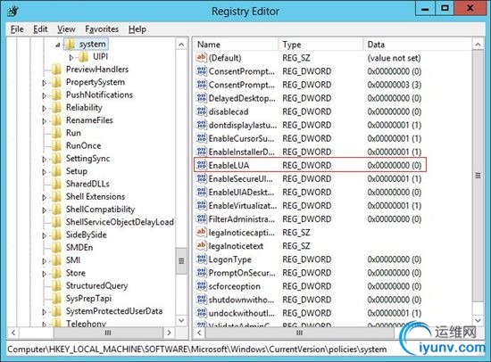Viewport: 491px width, 362px height.
Task: Click the shutdownwitho DWORD icon
Action: point(201,300)
